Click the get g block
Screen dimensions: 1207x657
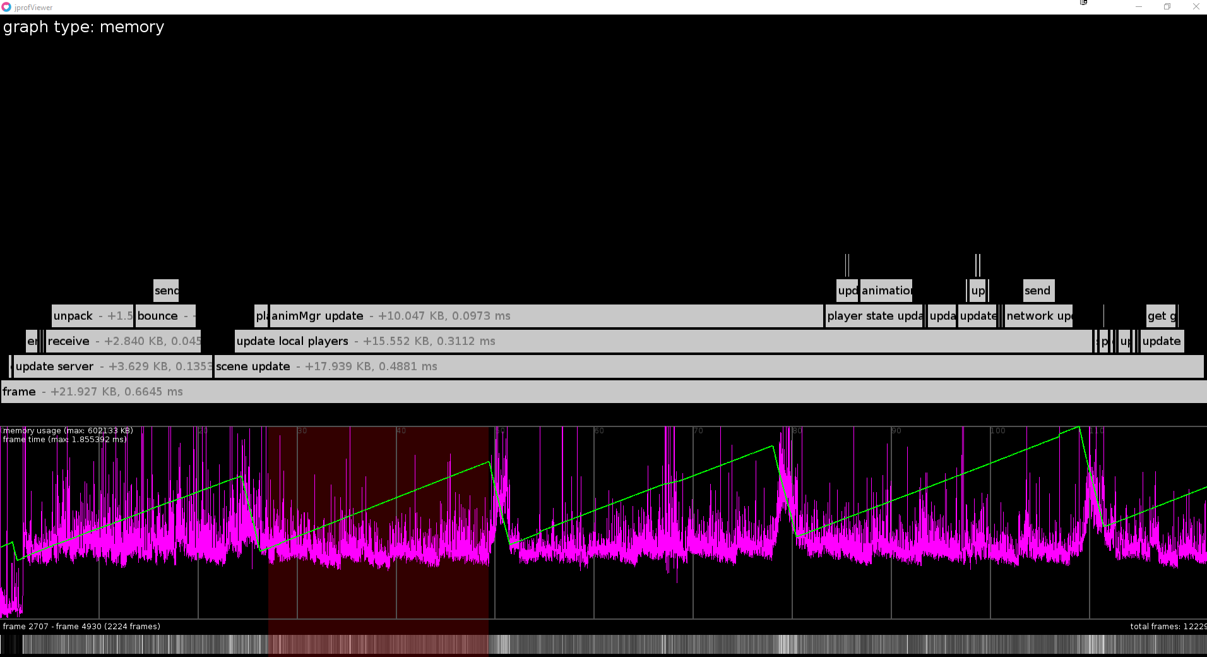tap(1161, 316)
